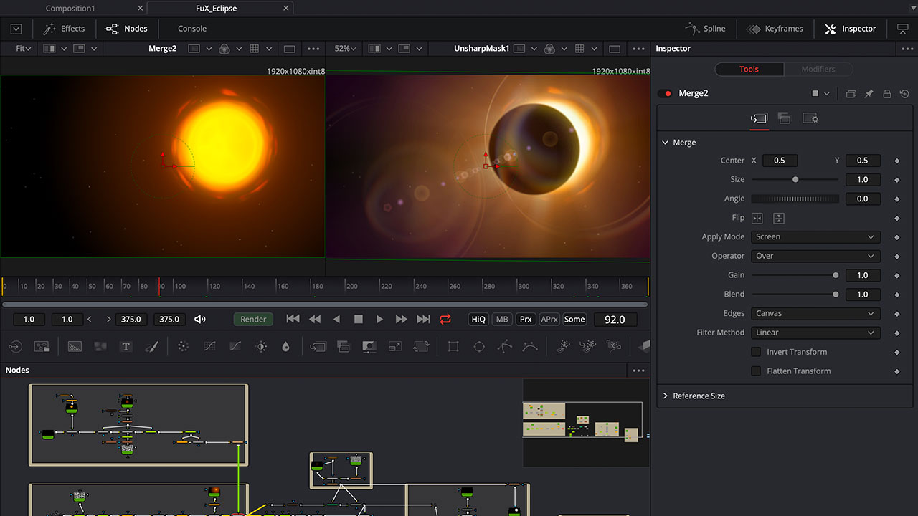Select the Paint brush tool
918x516 pixels.
151,347
